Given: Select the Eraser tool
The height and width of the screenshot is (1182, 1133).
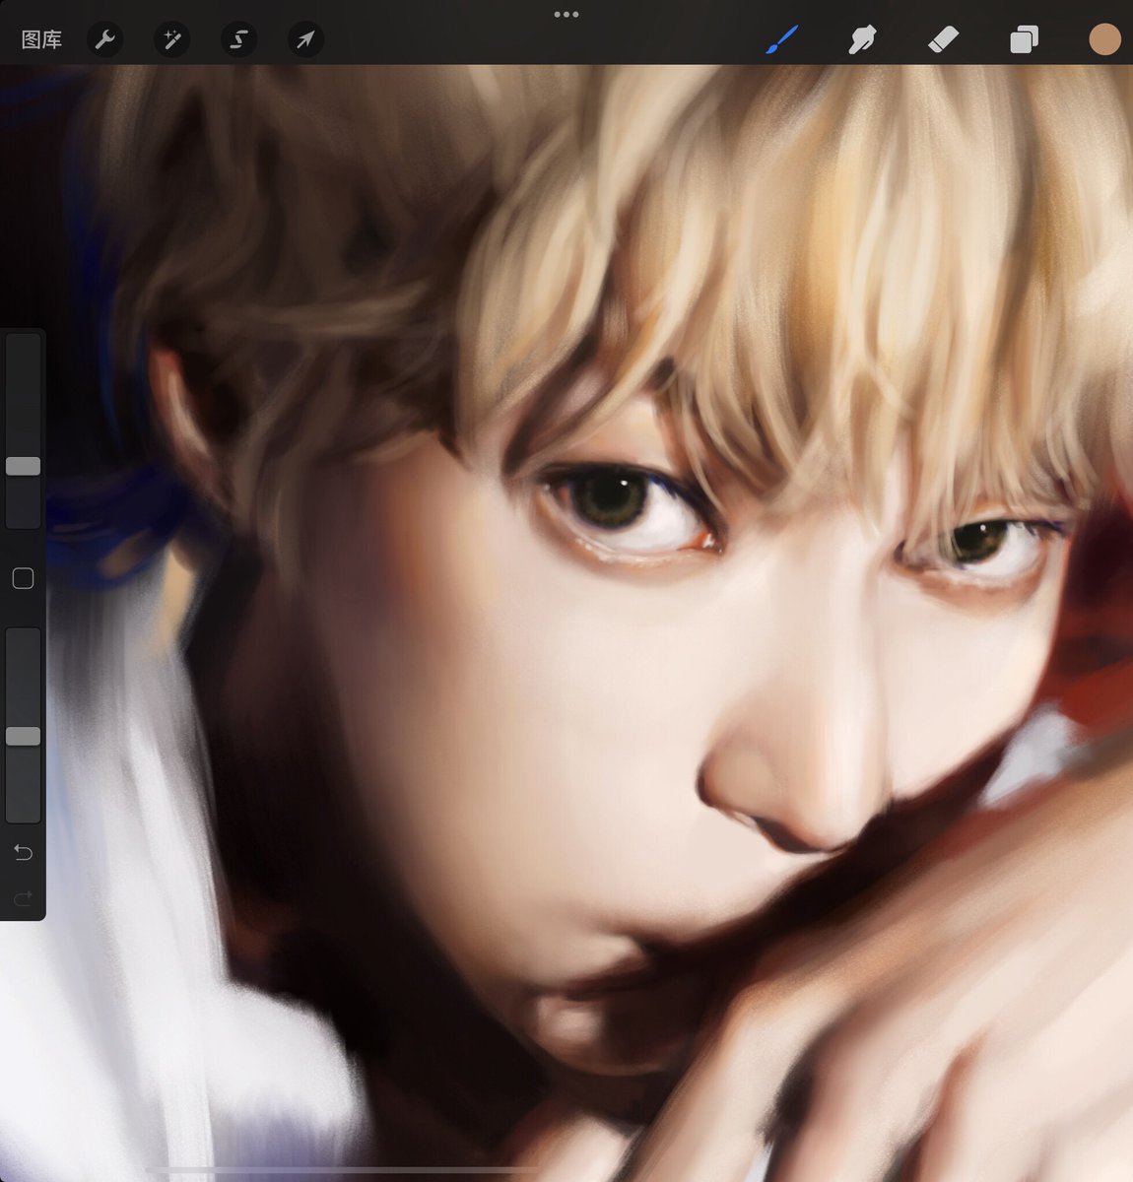Looking at the screenshot, I should click(x=943, y=40).
